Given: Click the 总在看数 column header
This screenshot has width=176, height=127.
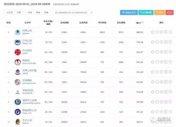Looking at the screenshot, I should click(x=121, y=23).
